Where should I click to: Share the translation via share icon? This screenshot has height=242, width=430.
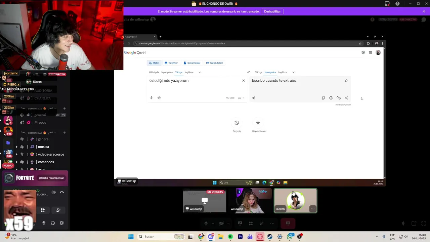click(346, 98)
